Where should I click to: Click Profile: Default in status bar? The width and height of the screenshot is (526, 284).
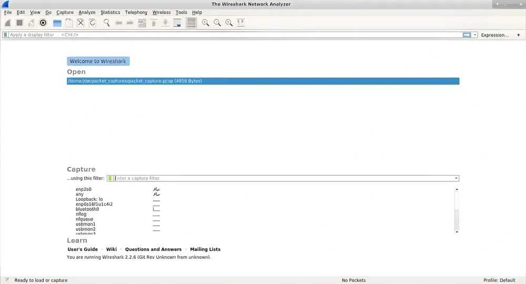click(499, 280)
